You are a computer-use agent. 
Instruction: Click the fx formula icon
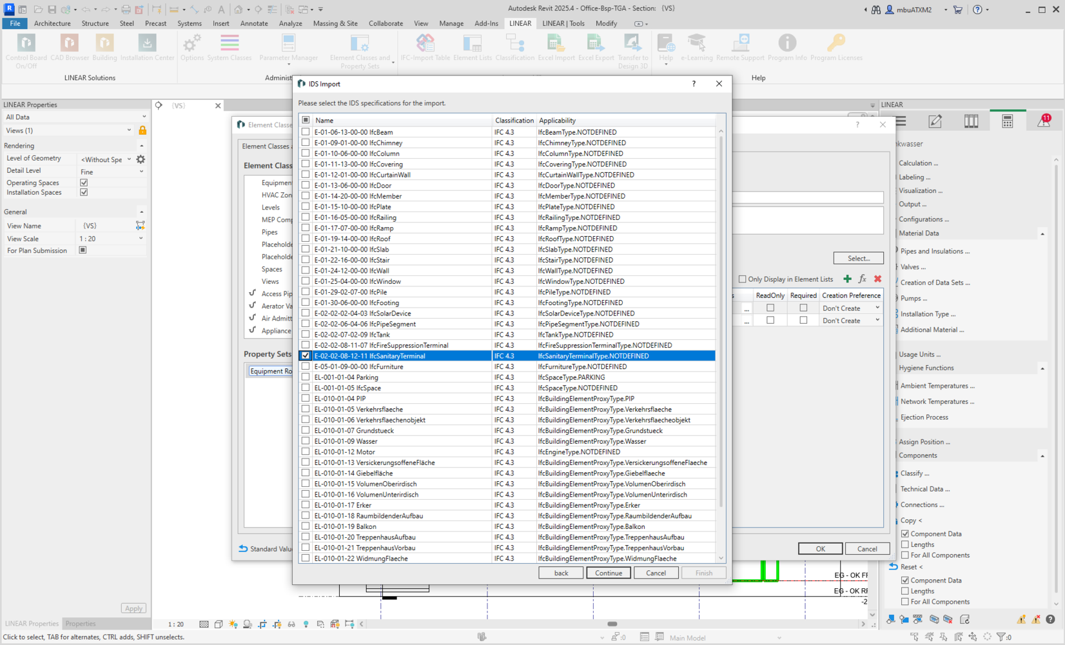pos(862,279)
